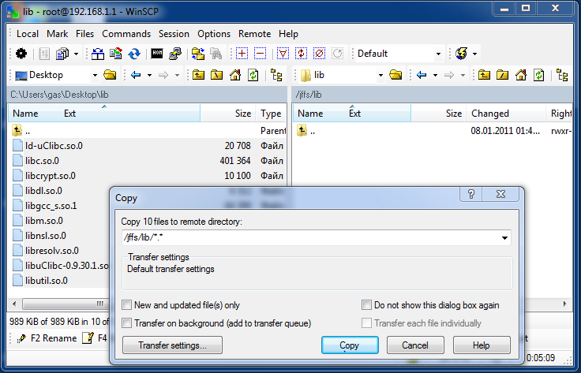The image size is (581, 373).
Task: Open the Session menu
Action: (174, 34)
